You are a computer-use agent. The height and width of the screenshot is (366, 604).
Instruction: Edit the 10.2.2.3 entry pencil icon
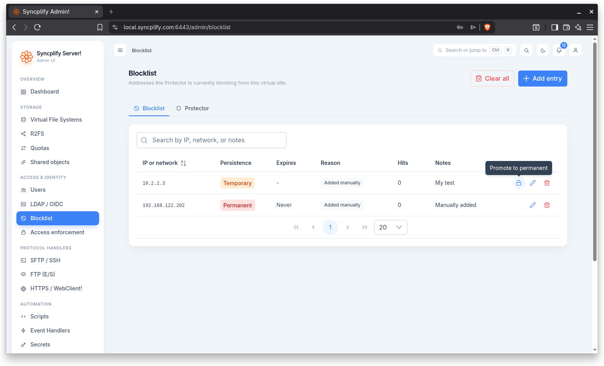coord(533,183)
